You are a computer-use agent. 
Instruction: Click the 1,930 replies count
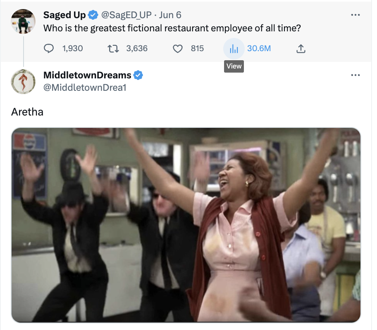[x=73, y=49]
